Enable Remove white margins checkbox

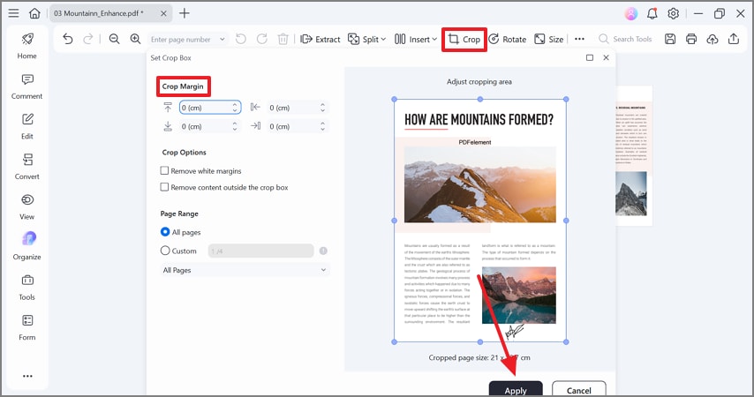(164, 170)
